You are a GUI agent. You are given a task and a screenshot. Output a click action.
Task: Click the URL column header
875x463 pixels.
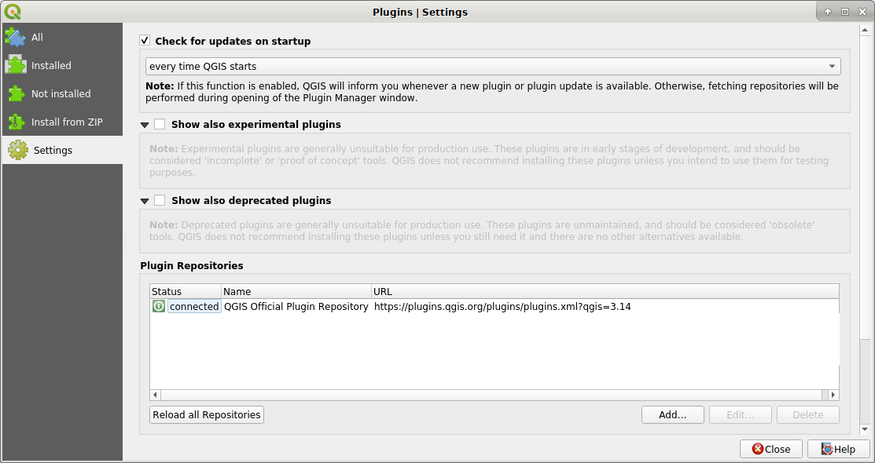coord(605,291)
